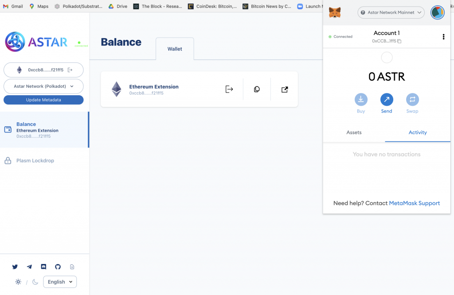Open the GitHub icon in the sidebar footer
The width and height of the screenshot is (454, 295).
click(x=58, y=267)
